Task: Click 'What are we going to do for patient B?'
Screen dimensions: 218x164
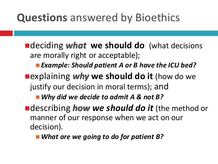Action: pyautogui.click(x=102, y=137)
